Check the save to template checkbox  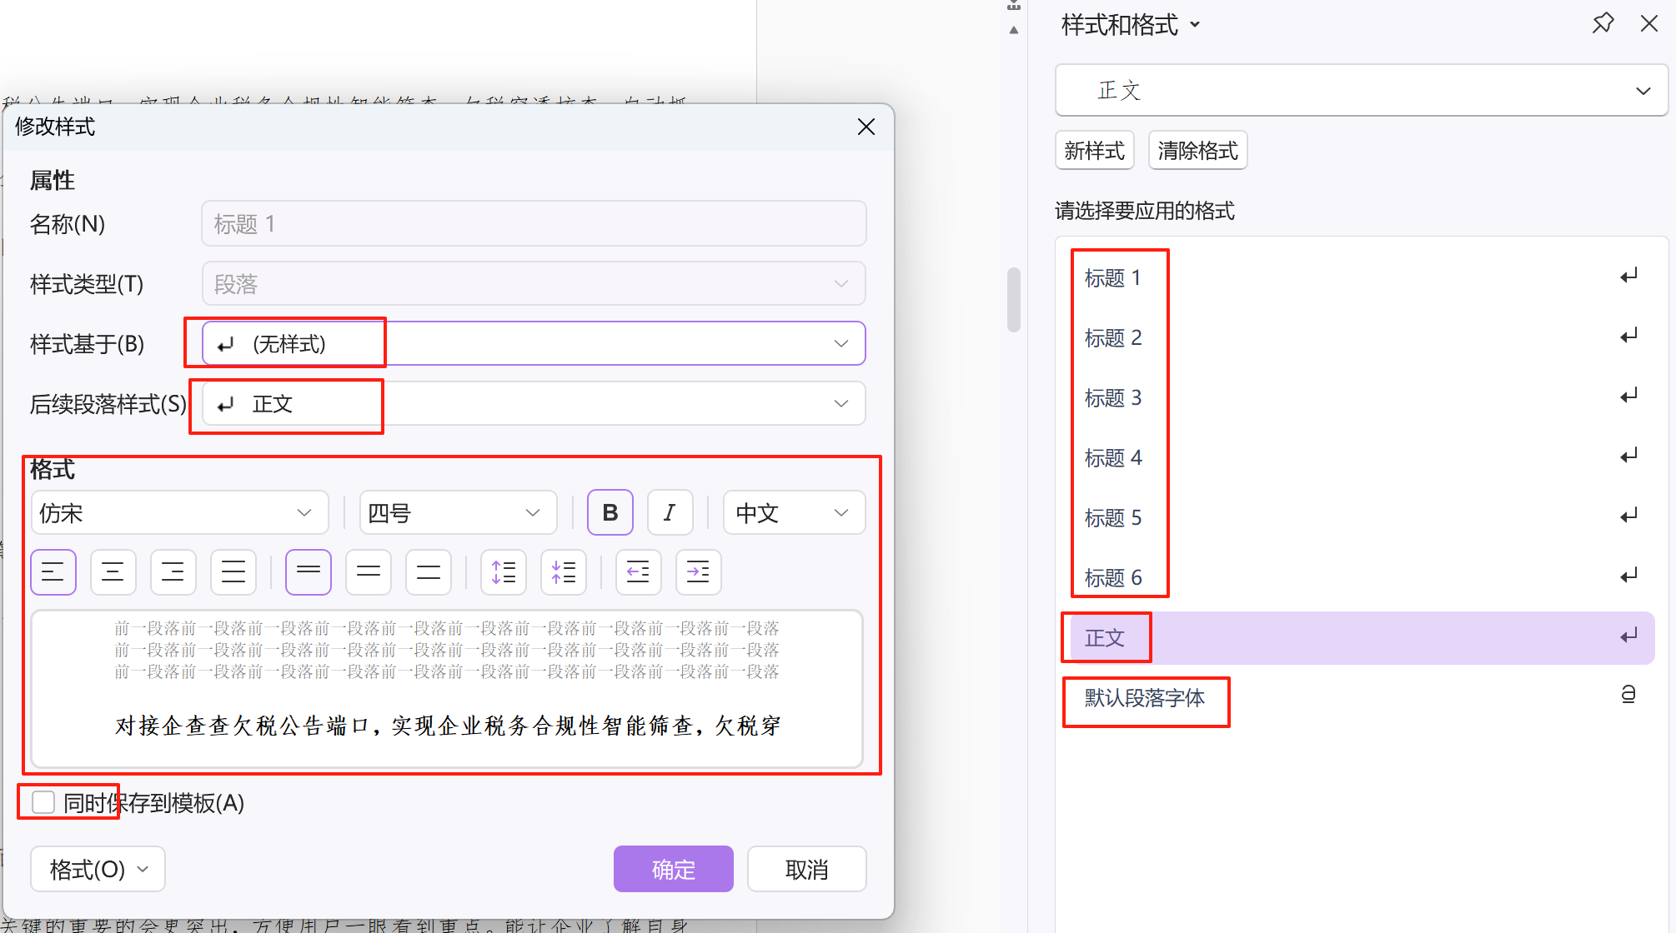[x=43, y=802]
